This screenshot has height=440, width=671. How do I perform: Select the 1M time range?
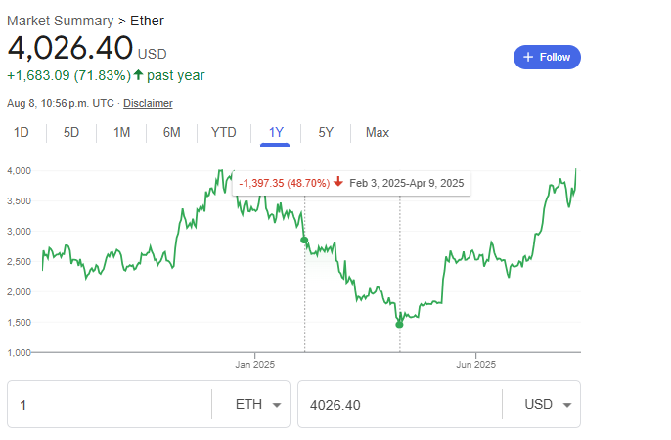(x=121, y=133)
